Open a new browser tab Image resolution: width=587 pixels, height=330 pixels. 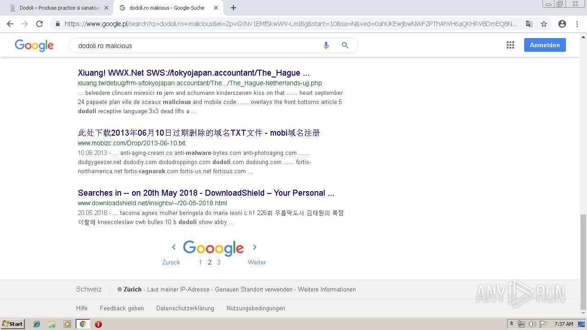coord(233,8)
